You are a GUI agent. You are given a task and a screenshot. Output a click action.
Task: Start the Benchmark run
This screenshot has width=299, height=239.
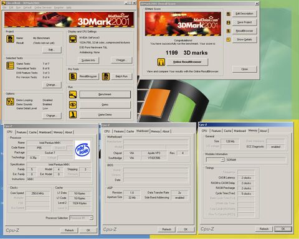point(105,95)
